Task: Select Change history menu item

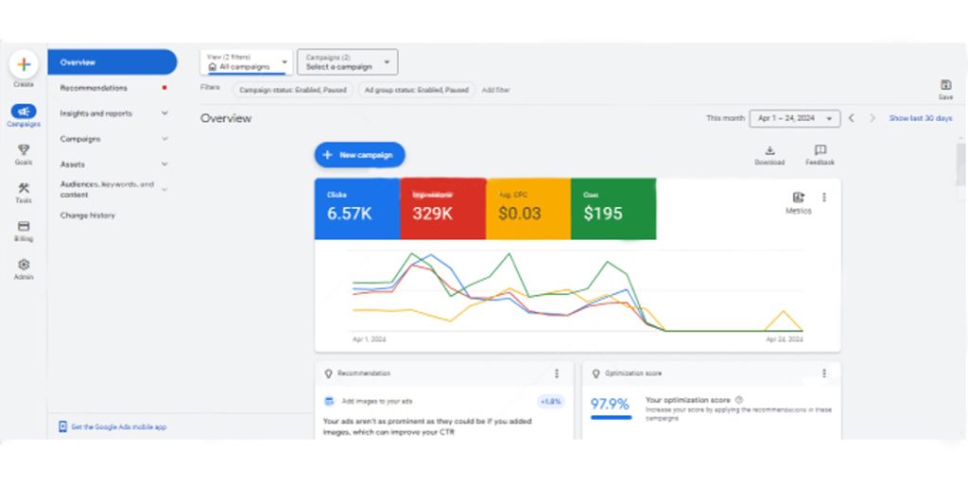Action: click(88, 216)
